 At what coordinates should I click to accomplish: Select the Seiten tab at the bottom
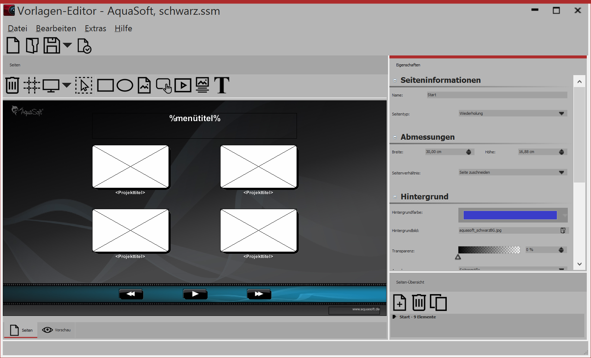(x=21, y=330)
